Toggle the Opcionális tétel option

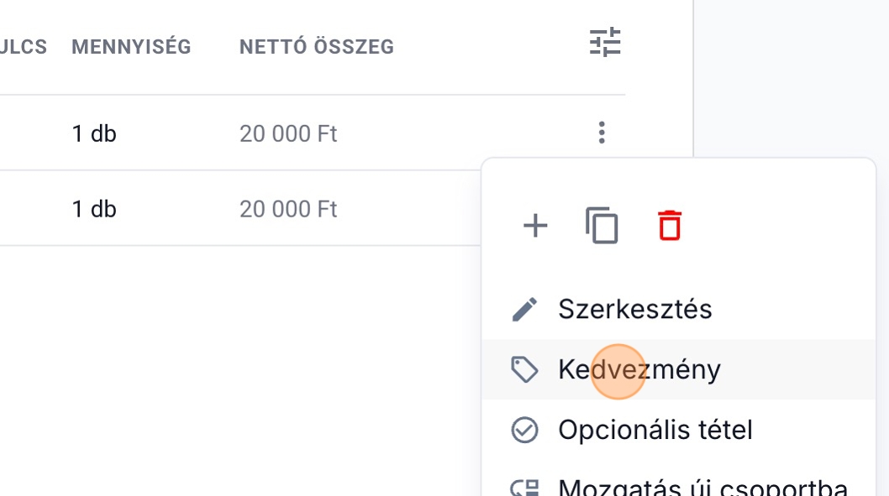[655, 431]
